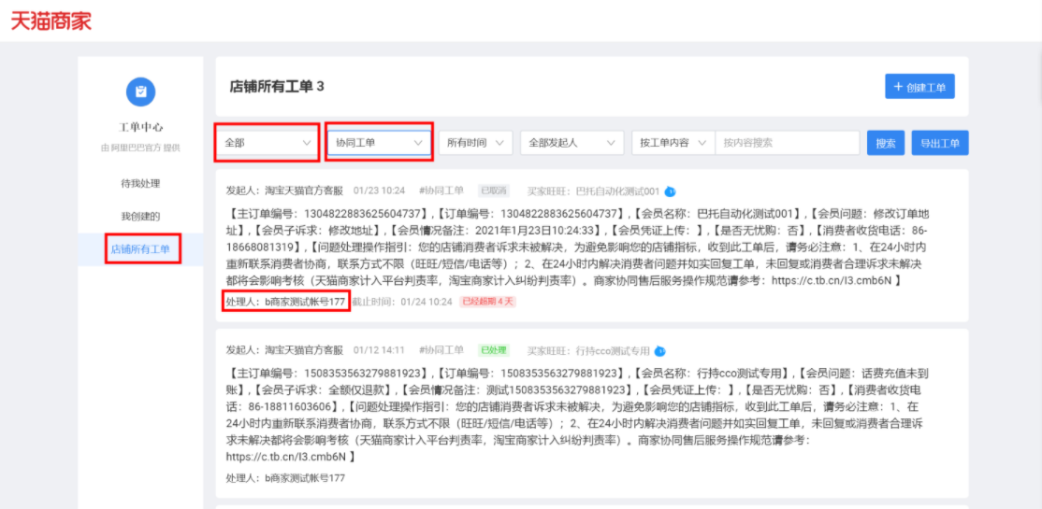The height and width of the screenshot is (509, 1042).
Task: Open the ticket with order 1304822883625604737
Action: (x=591, y=247)
